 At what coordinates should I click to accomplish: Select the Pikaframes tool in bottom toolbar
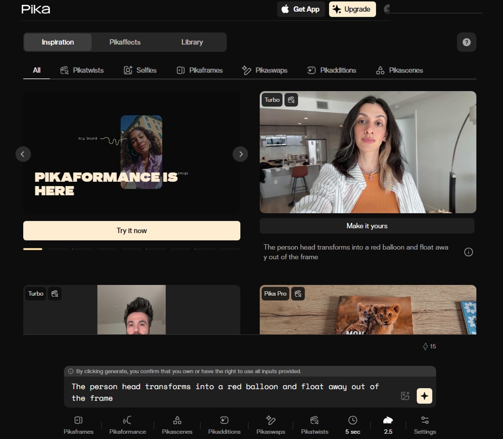pos(78,425)
